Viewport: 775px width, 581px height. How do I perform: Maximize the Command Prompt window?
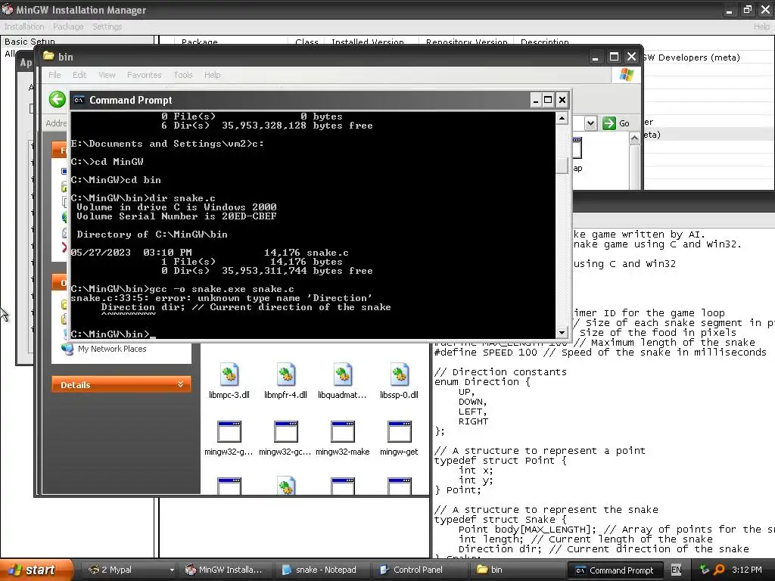(x=548, y=101)
